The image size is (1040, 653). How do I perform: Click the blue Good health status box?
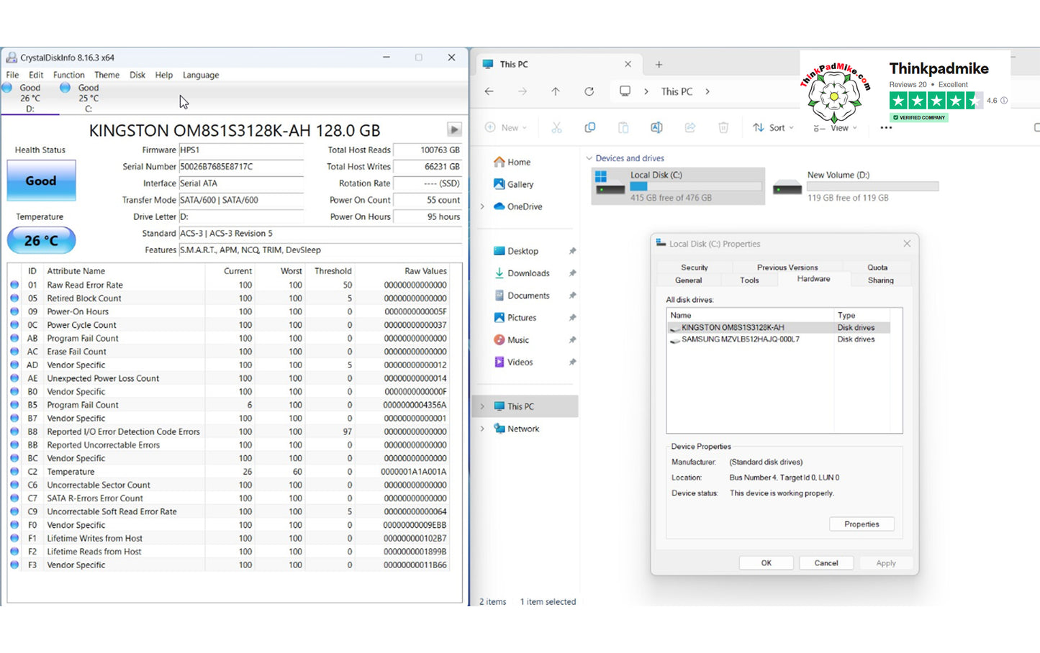tap(41, 181)
